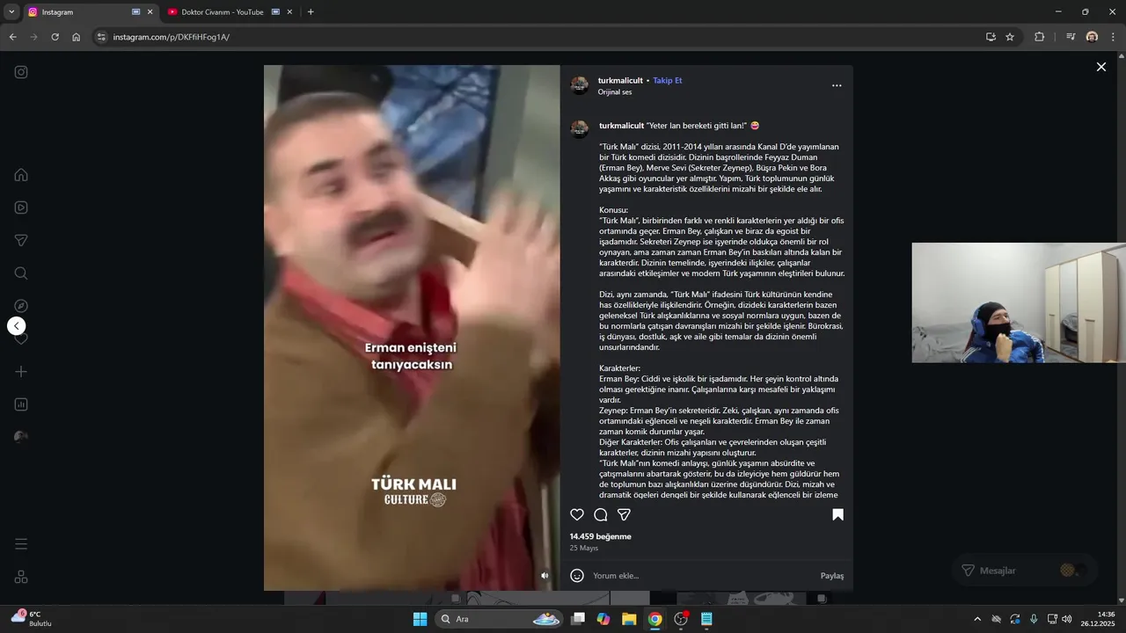Click the address bar URL
Image resolution: width=1126 pixels, height=633 pixels.
pos(172,37)
